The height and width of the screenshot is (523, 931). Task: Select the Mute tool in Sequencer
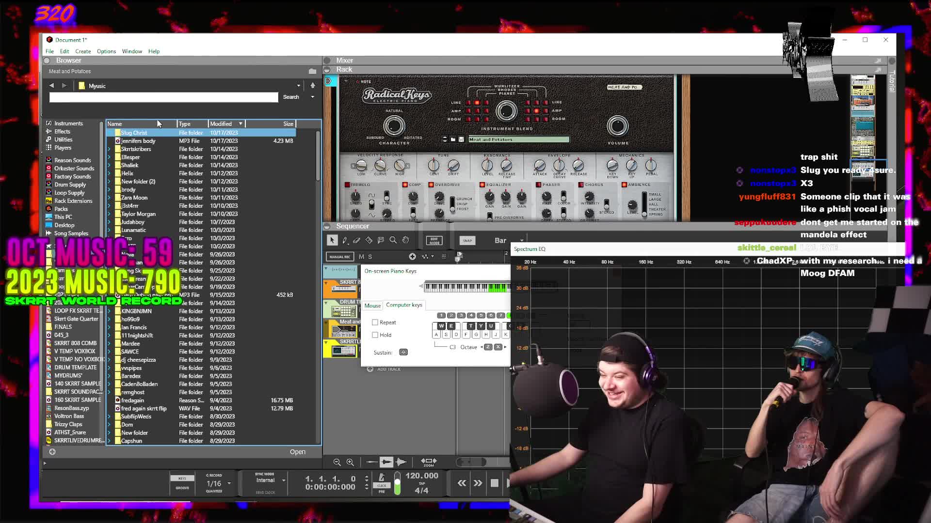tap(381, 240)
